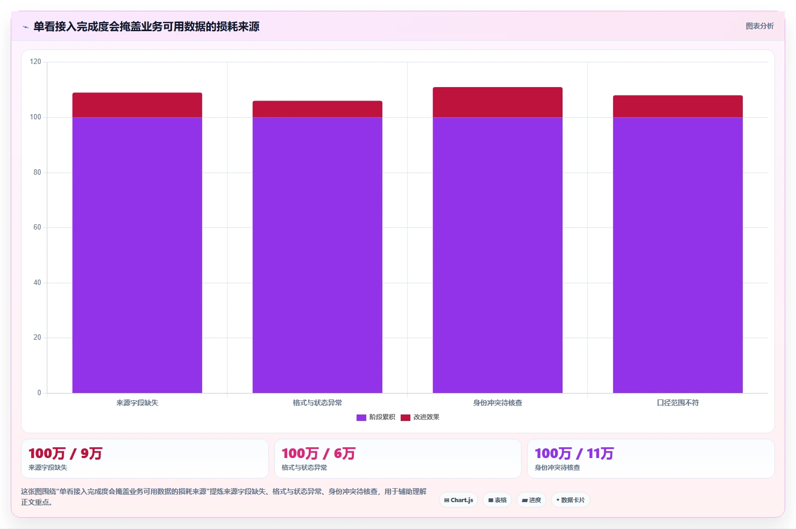This screenshot has height=529, width=796.
Task: Click the lightning icon beside the chart title
Action: pyautogui.click(x=25, y=27)
